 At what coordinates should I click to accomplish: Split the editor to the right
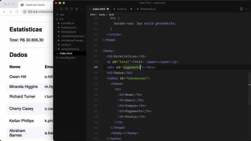[x=242, y=9]
